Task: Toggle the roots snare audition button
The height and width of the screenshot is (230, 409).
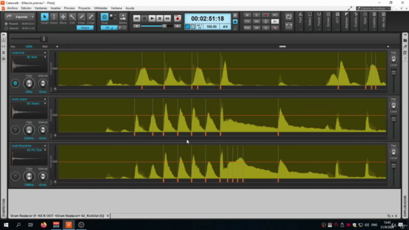Action: coord(15,130)
